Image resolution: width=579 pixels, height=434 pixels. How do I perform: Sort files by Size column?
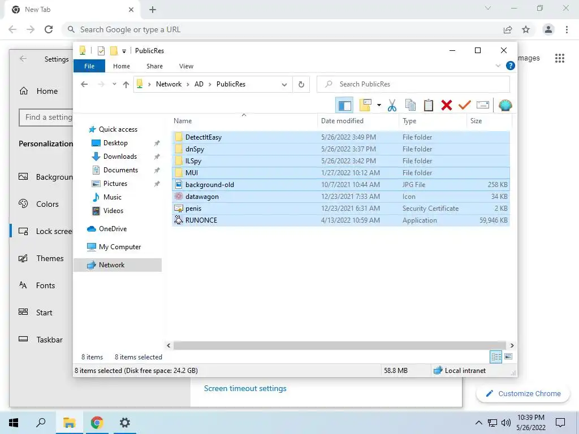click(489, 121)
